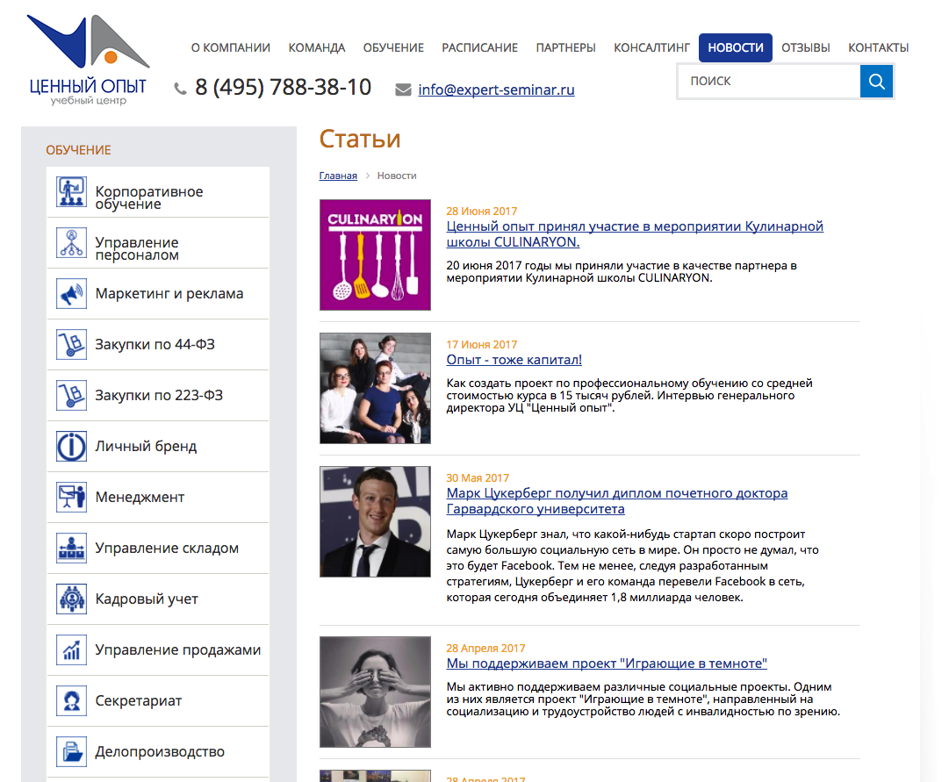The width and height of the screenshot is (949, 782).
Task: Open the Консалтинг menu item
Action: click(651, 47)
